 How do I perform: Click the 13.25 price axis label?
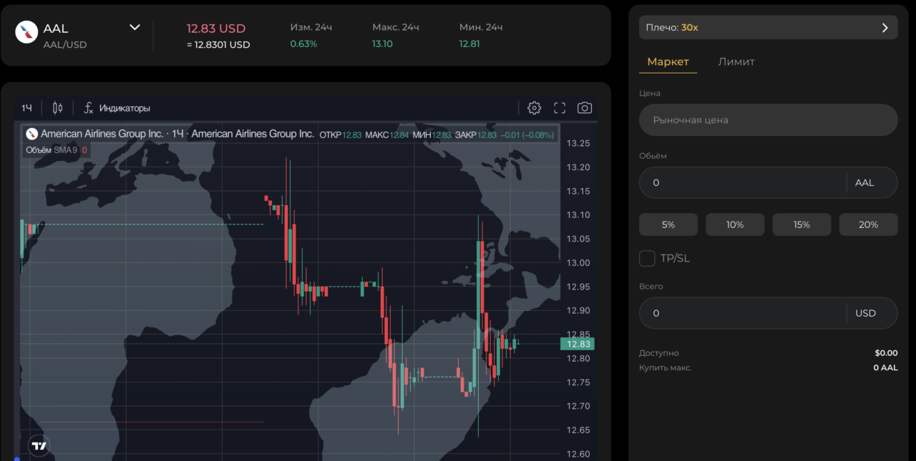(578, 144)
